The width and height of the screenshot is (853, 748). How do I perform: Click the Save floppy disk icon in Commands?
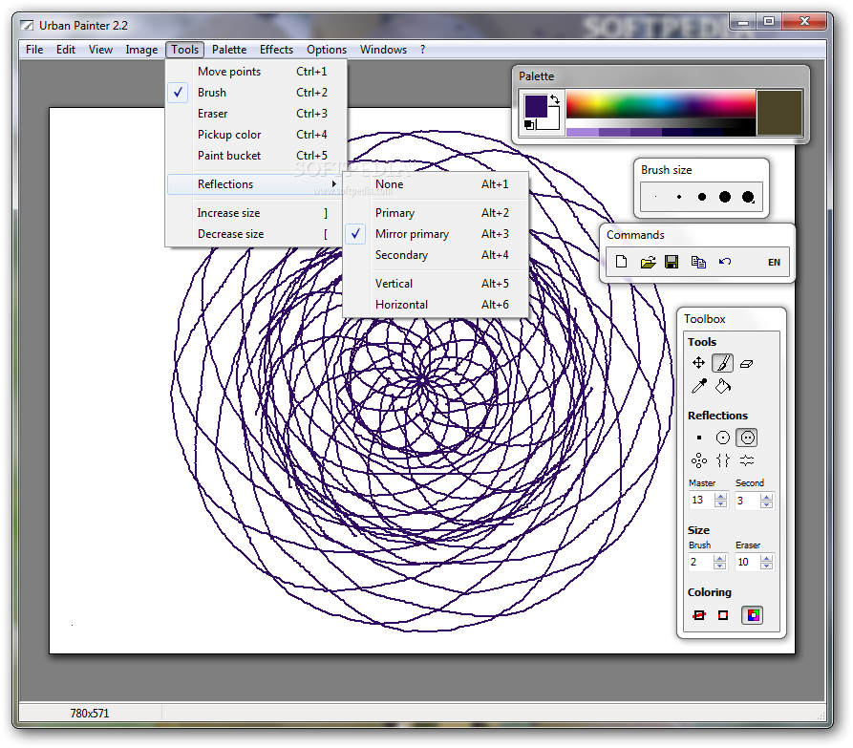click(x=672, y=262)
